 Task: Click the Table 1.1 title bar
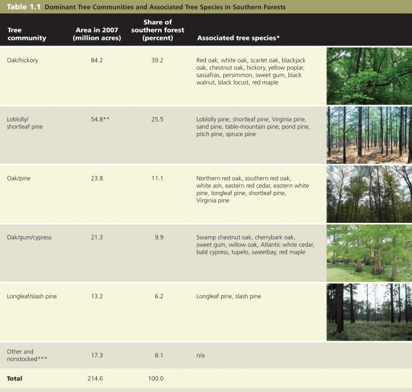(x=146, y=7)
